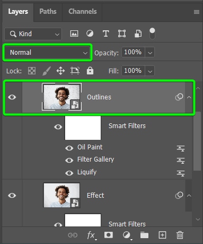This screenshot has width=203, height=244.
Task: Click the Outlines layer name
Action: click(99, 97)
